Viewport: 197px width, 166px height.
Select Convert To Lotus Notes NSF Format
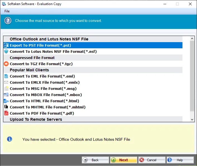click(x=93, y=51)
